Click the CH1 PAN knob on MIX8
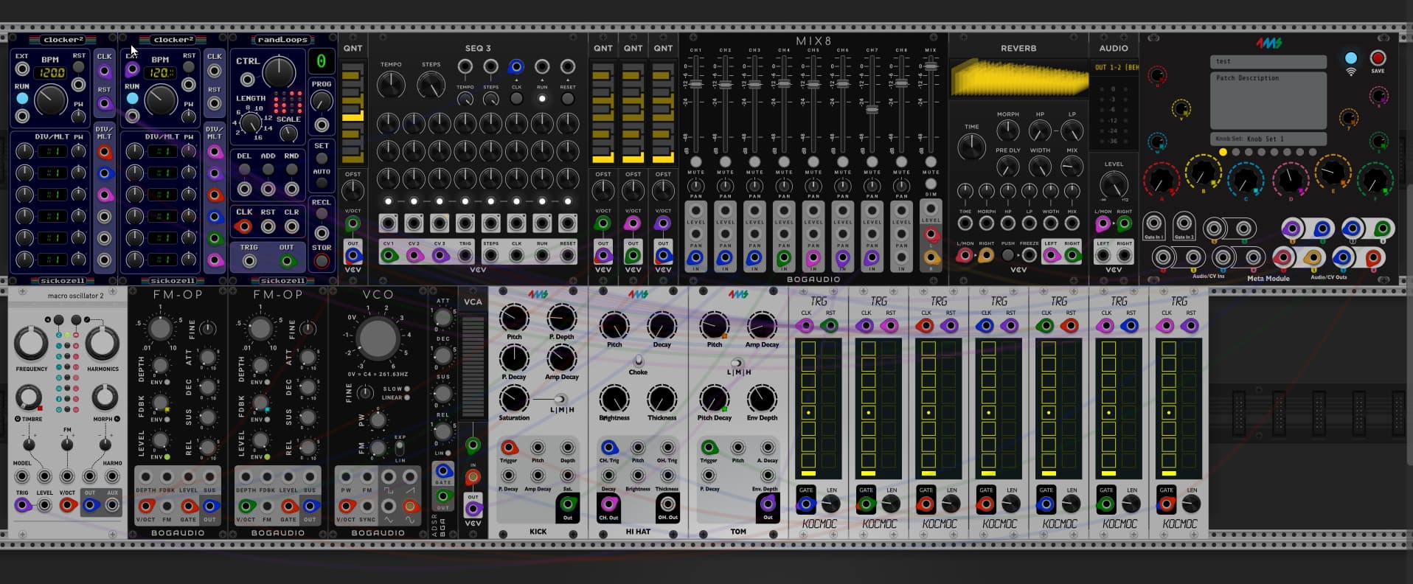The image size is (1413, 584). (695, 187)
